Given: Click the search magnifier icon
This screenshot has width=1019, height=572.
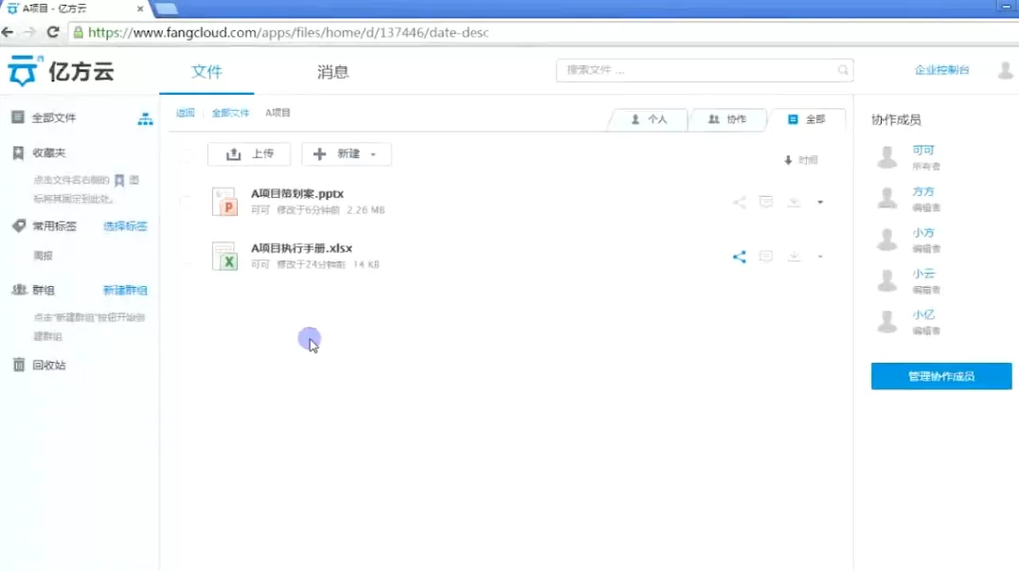Looking at the screenshot, I should click(843, 69).
